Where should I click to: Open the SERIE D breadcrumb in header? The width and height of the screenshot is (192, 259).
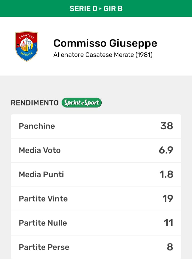83,9
